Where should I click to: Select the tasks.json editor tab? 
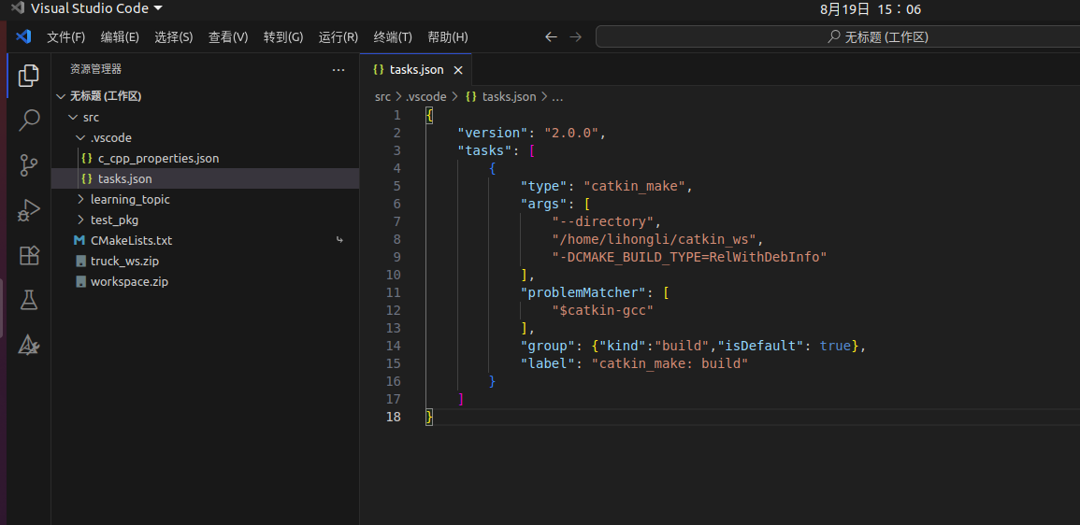(415, 69)
